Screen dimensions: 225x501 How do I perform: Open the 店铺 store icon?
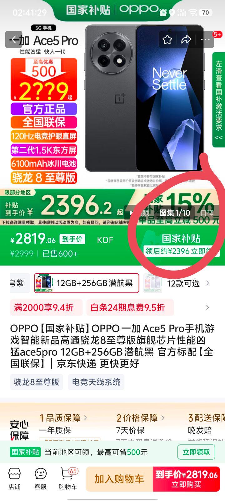pyautogui.click(x=14, y=479)
